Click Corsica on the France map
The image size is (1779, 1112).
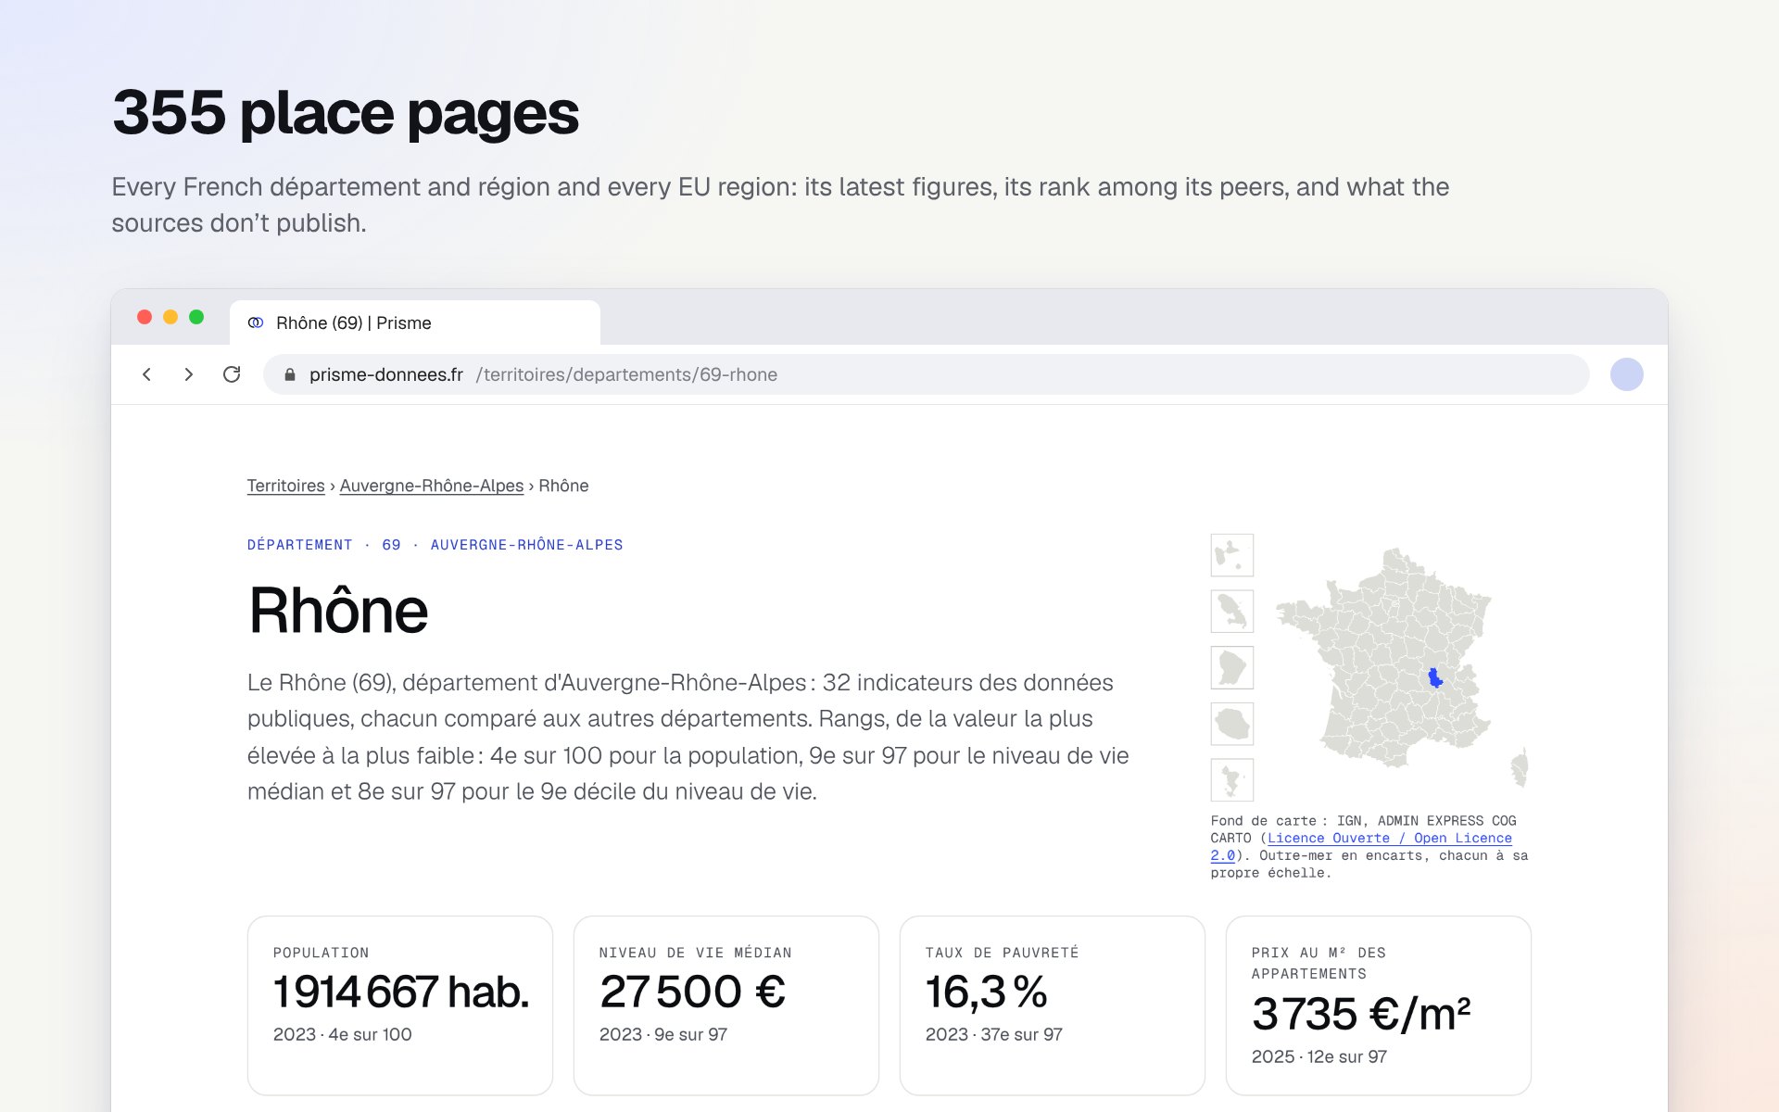1520,768
